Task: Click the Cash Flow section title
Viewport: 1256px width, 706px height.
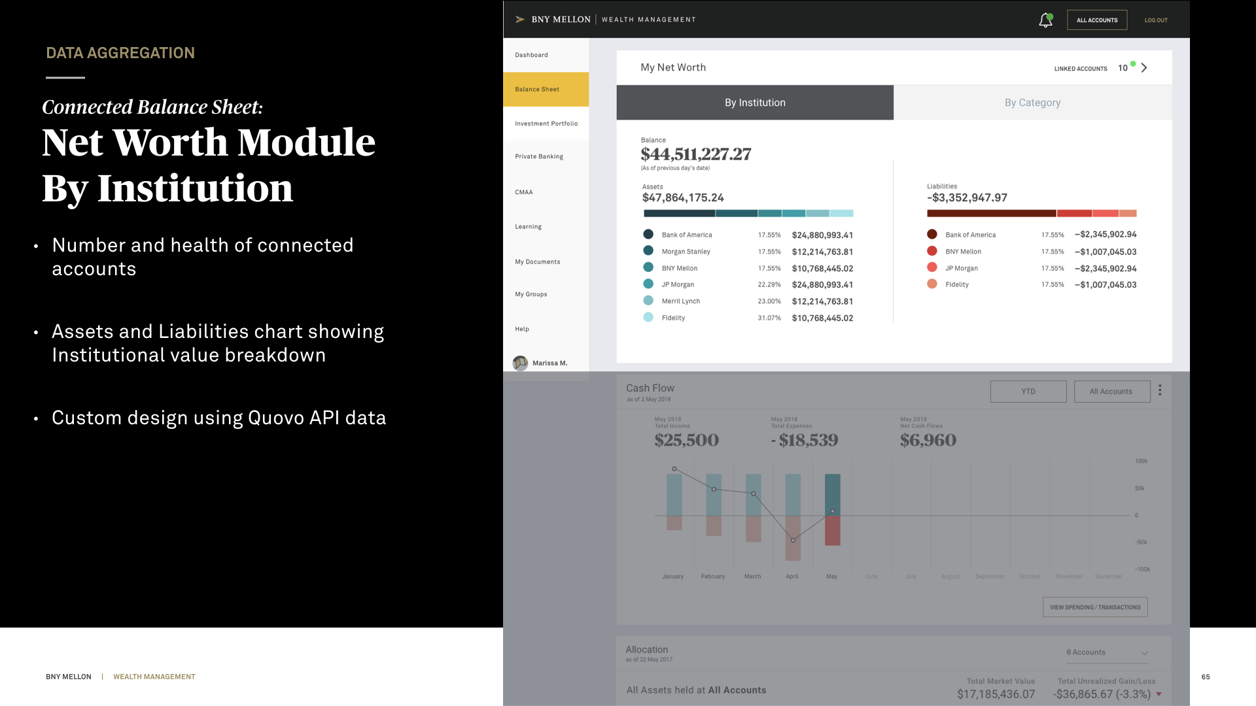Action: tap(650, 388)
